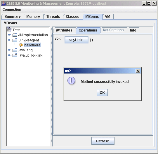Click the Refresh button
Screen dimensions: 158x154
click(103, 141)
